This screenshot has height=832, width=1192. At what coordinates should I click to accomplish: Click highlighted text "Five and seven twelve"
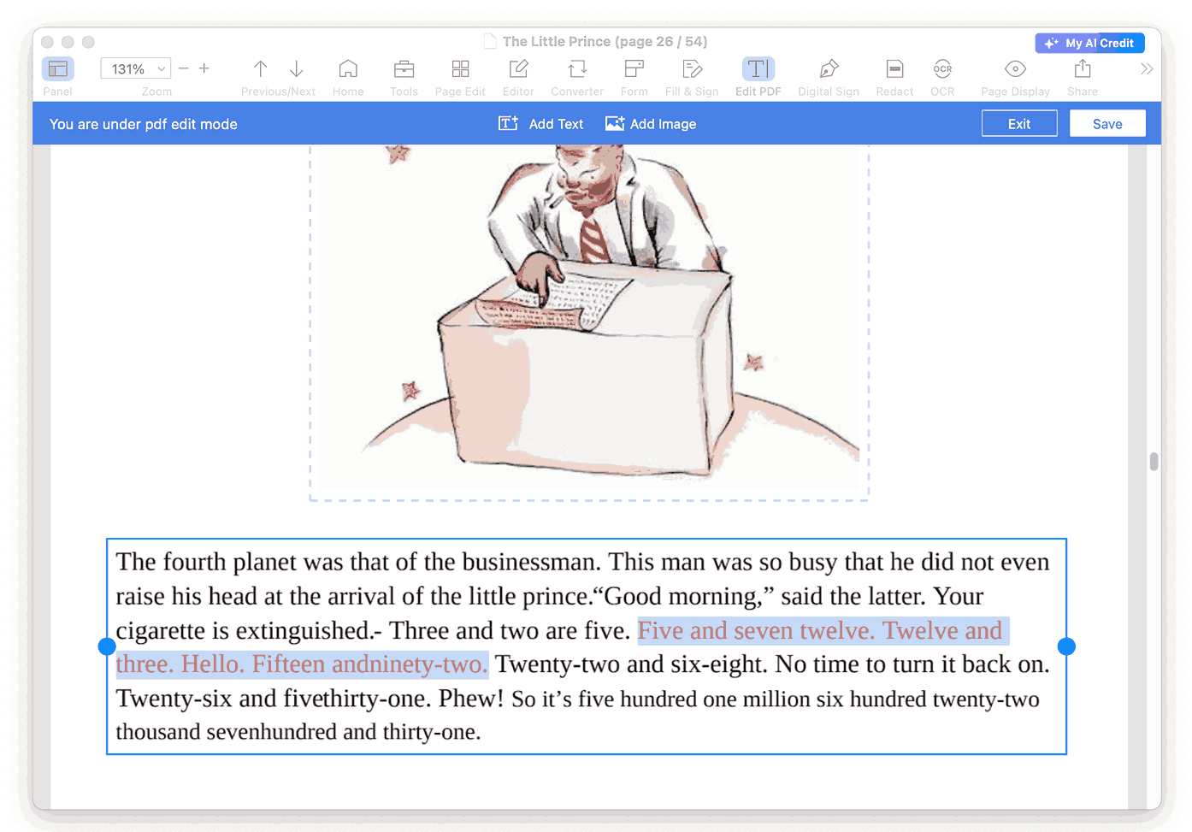(756, 631)
